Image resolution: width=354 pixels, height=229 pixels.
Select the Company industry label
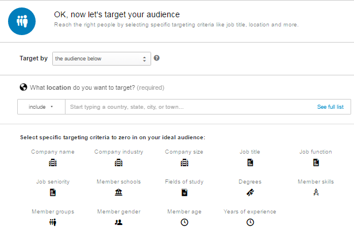[x=119, y=152]
